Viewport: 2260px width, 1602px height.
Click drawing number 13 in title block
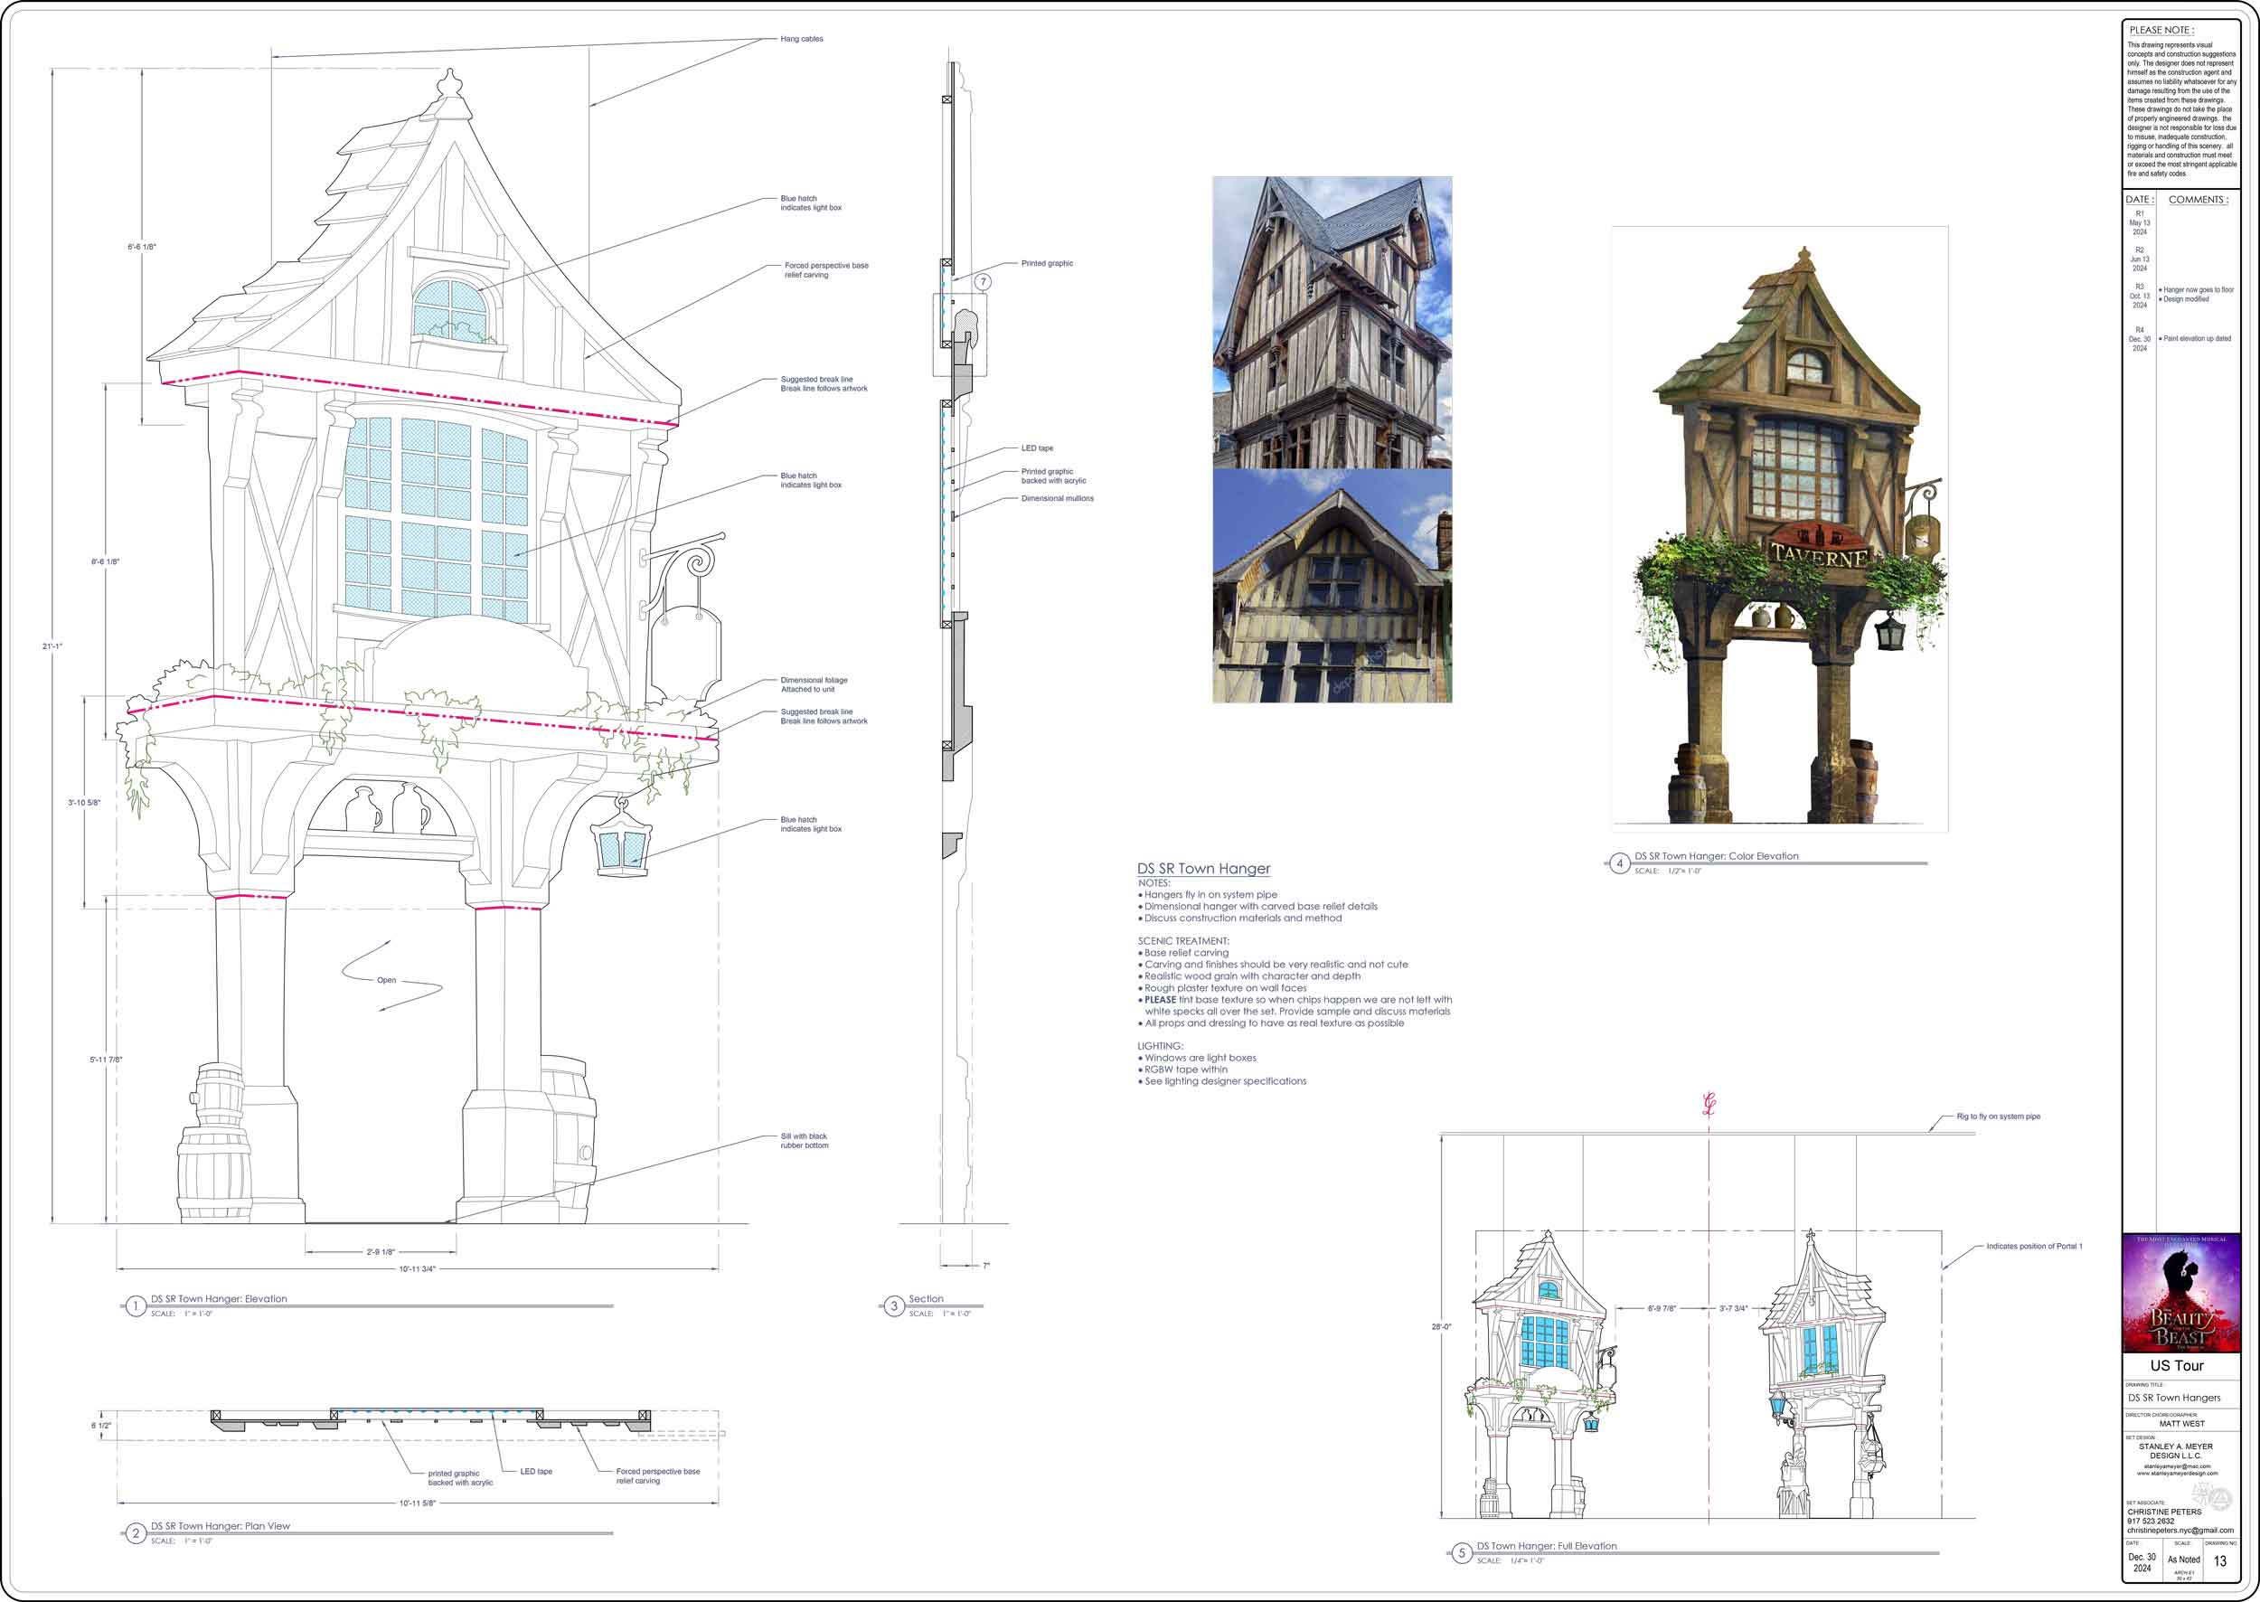(2219, 1560)
